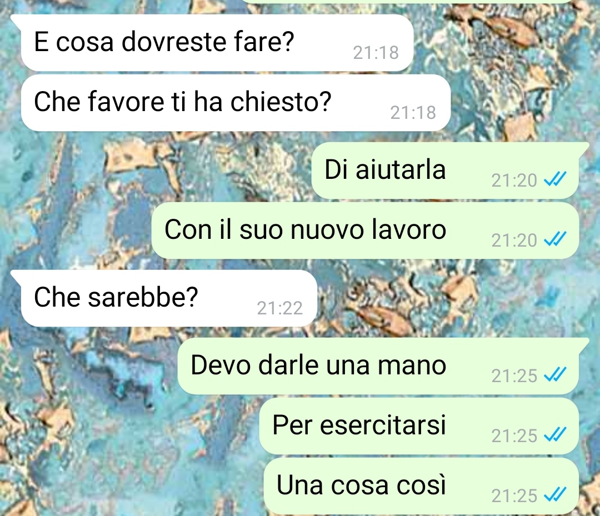Tap the 21:20 timestamp beside "Di aiutarla"

point(514,181)
